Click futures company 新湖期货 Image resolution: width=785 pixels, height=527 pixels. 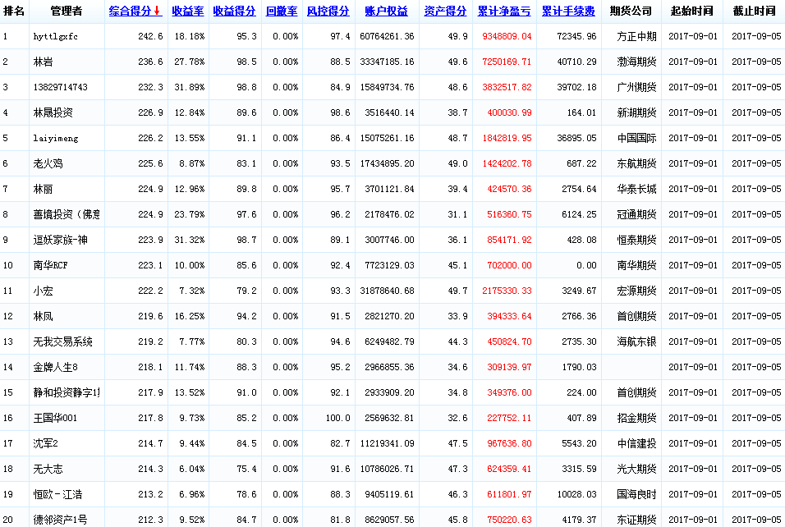636,112
